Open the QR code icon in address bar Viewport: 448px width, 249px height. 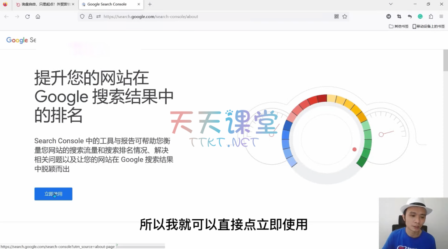(336, 17)
